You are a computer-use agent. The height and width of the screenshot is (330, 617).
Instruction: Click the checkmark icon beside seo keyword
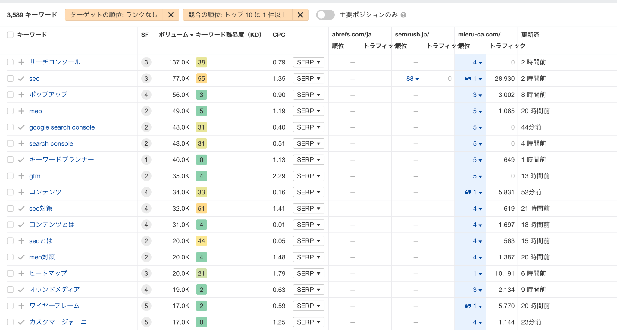pos(21,79)
